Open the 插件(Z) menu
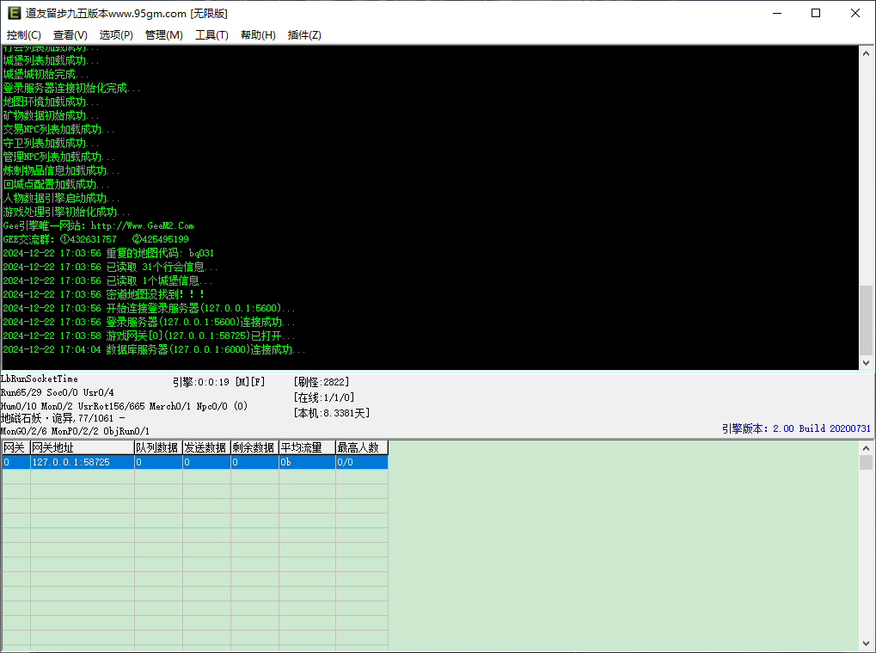 point(304,34)
